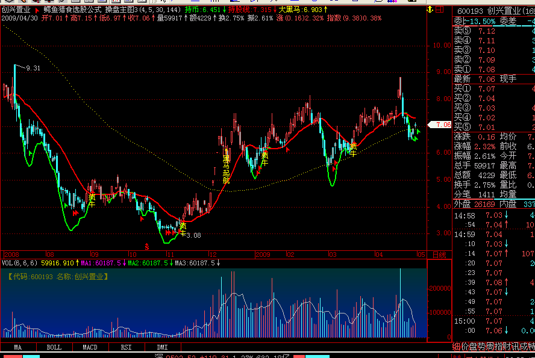Select the 细 tab in side panel

pos(456,347)
